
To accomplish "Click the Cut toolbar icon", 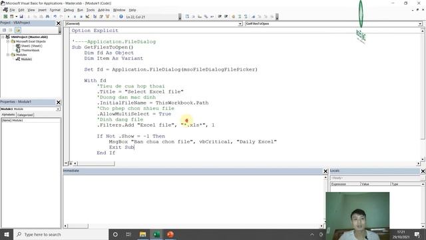I will (29, 17).
